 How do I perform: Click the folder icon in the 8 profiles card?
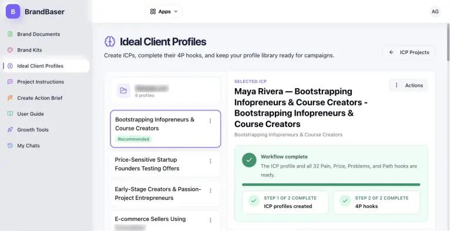pyautogui.click(x=123, y=91)
